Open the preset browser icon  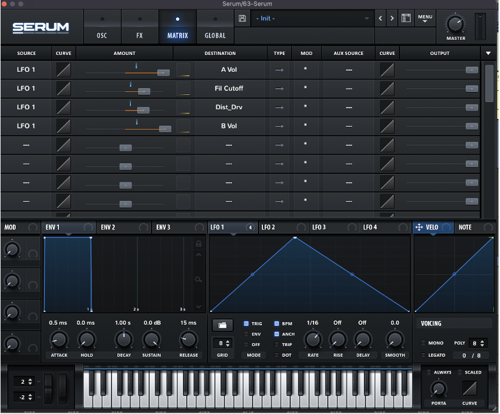pyautogui.click(x=406, y=19)
